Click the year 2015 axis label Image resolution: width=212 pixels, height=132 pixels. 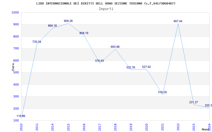(68, 127)
